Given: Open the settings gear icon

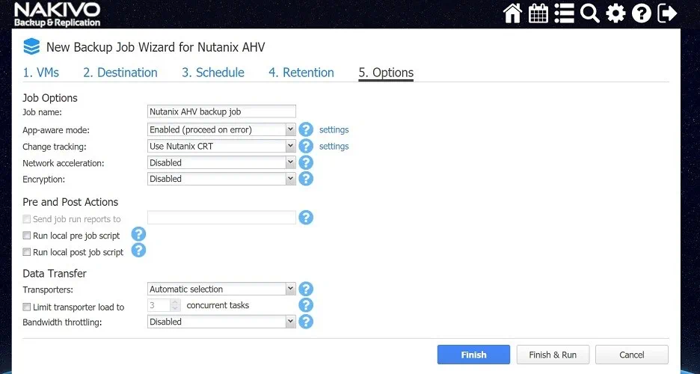Looking at the screenshot, I should pos(615,13).
